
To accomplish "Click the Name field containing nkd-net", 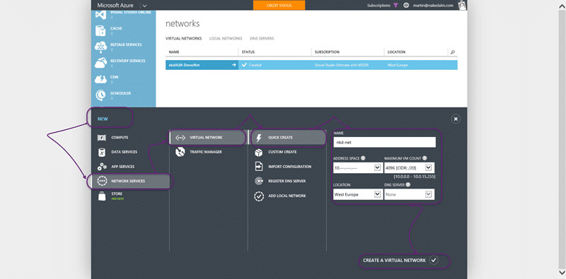I will click(384, 143).
